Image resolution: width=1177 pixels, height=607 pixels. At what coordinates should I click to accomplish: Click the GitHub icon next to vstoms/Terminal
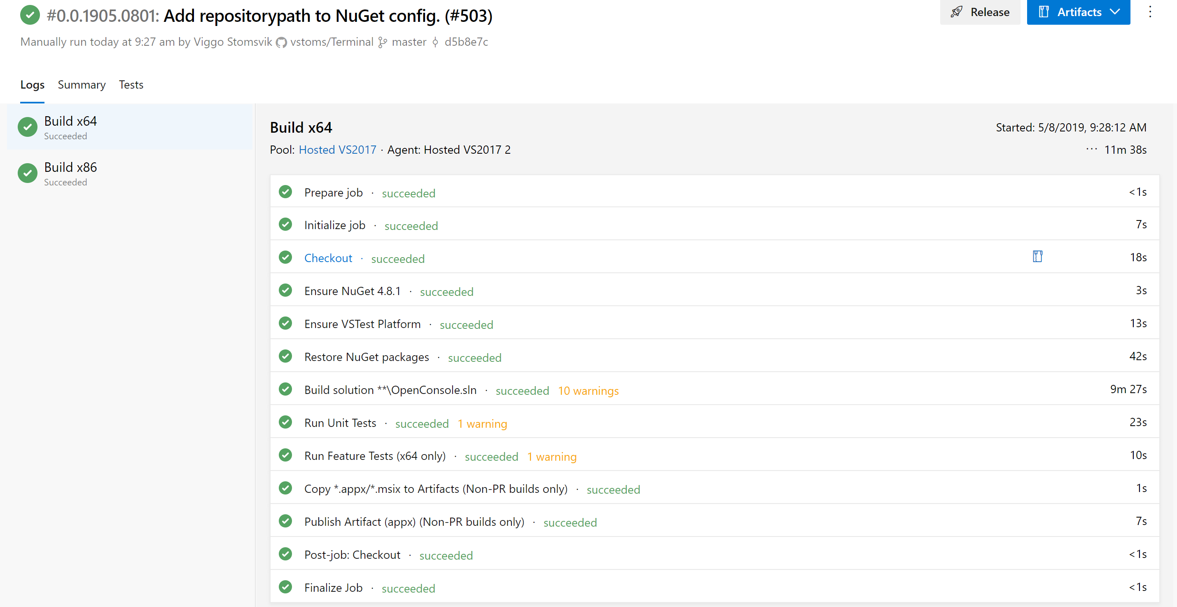tap(281, 42)
